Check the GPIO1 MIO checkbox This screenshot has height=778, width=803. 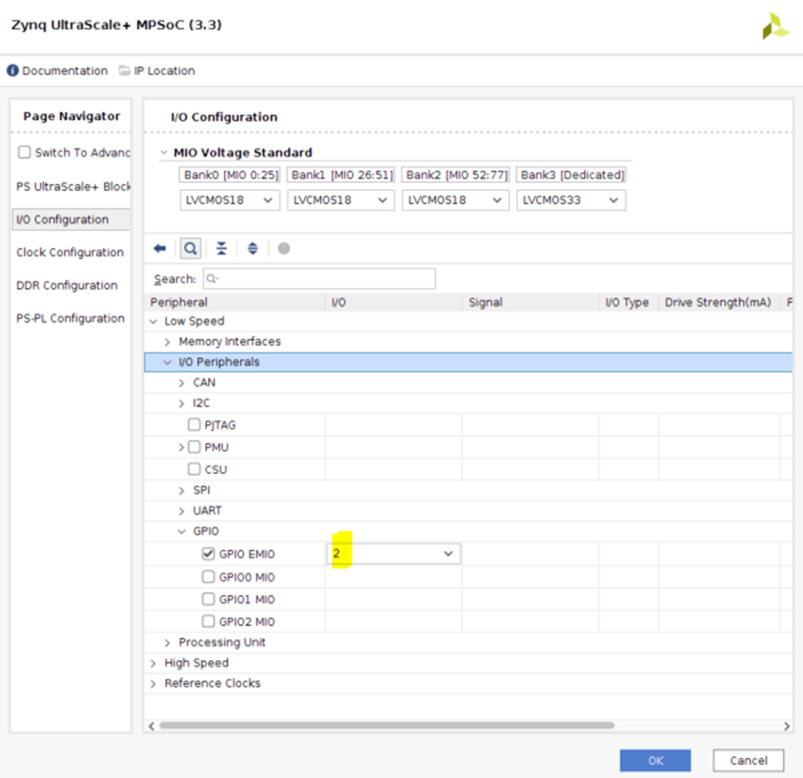(208, 599)
